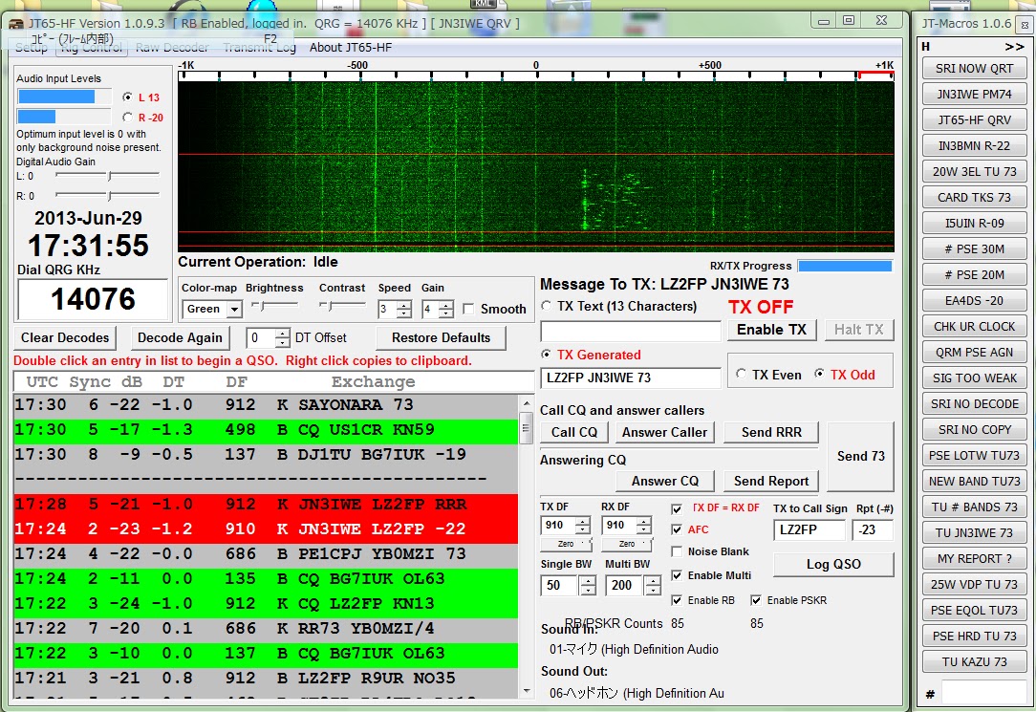Image resolution: width=1036 pixels, height=712 pixels.
Task: Click the SRI NOW QRT macro
Action: coord(975,68)
